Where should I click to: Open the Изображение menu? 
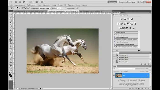tap(31, 5)
